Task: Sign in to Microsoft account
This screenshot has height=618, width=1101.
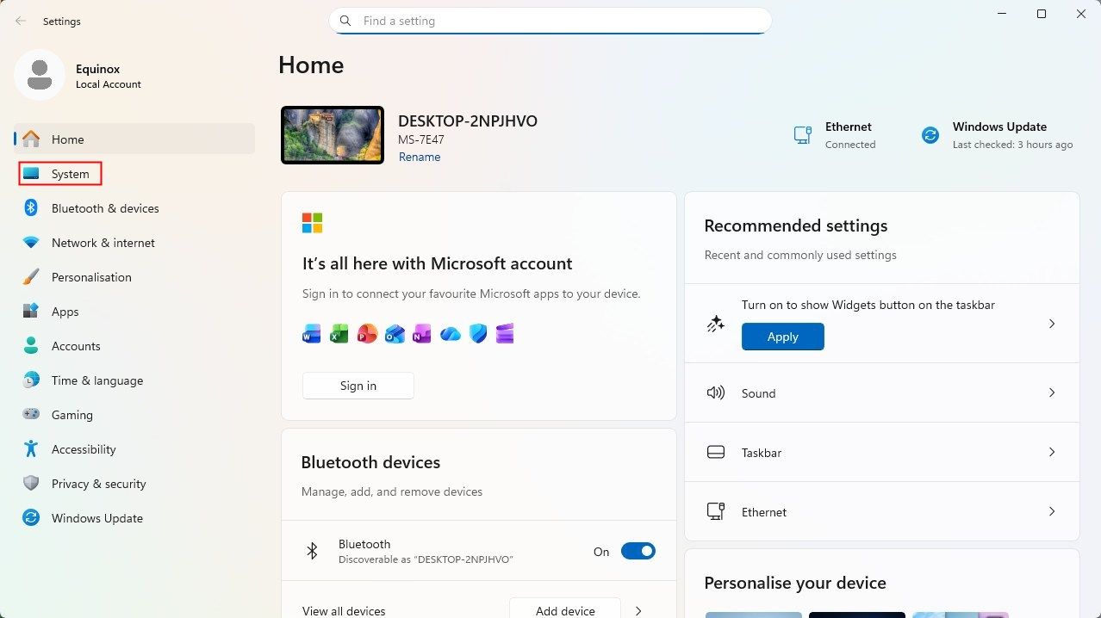Action: tap(358, 386)
